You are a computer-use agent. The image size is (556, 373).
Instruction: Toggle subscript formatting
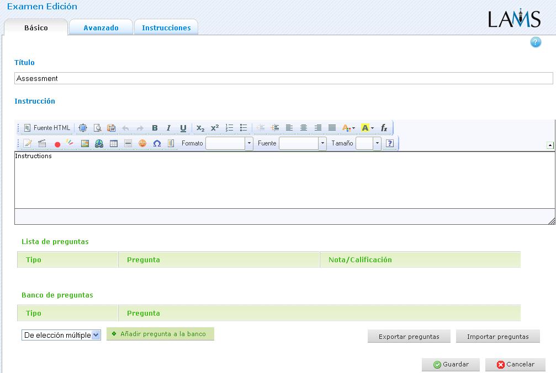[x=200, y=128]
